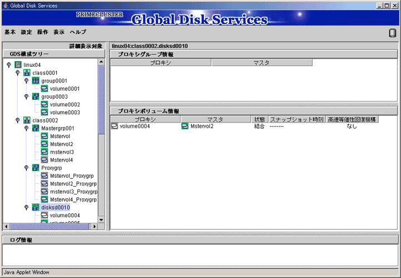401x278 pixels.
Task: Click the linux04 node icon
Action: click(18, 65)
